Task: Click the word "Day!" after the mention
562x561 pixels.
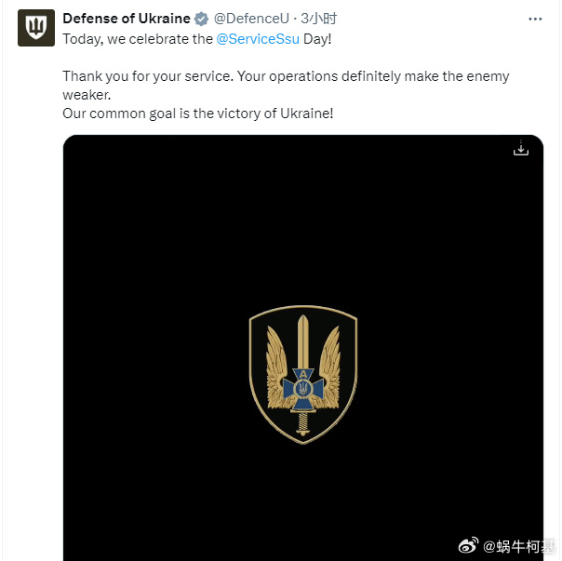Action: coord(318,39)
